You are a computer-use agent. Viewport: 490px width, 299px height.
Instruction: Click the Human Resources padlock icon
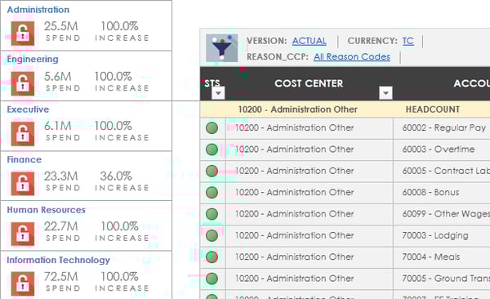23,234
